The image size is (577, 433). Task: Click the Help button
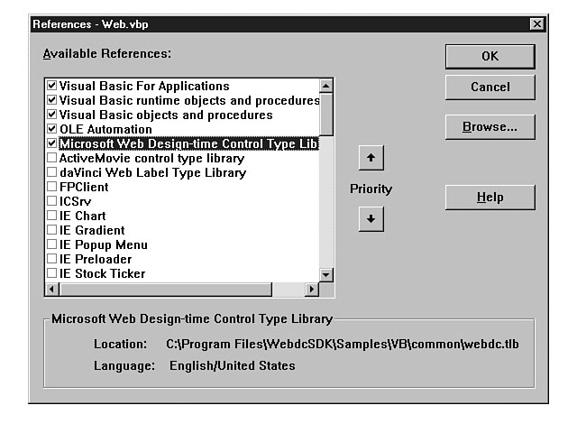[490, 198]
